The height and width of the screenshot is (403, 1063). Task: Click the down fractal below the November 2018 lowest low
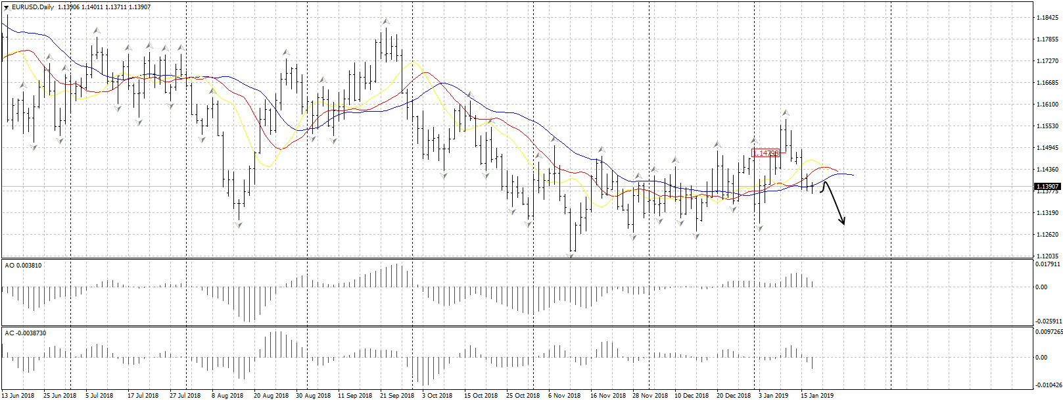[571, 256]
